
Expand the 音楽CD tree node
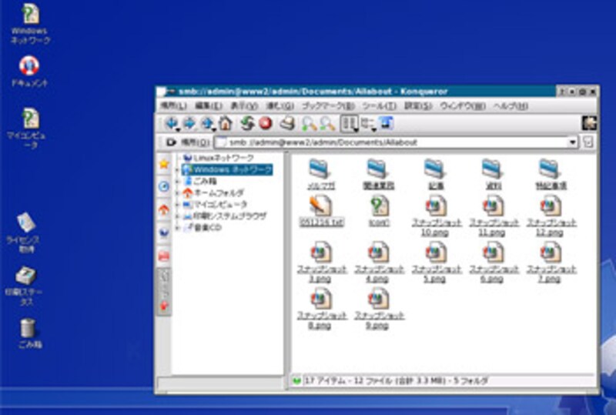(x=177, y=228)
